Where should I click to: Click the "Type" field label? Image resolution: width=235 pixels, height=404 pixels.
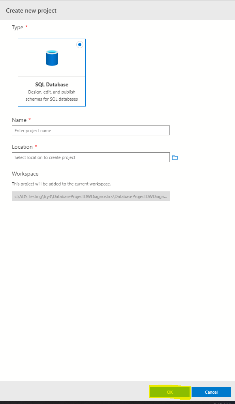(17, 27)
